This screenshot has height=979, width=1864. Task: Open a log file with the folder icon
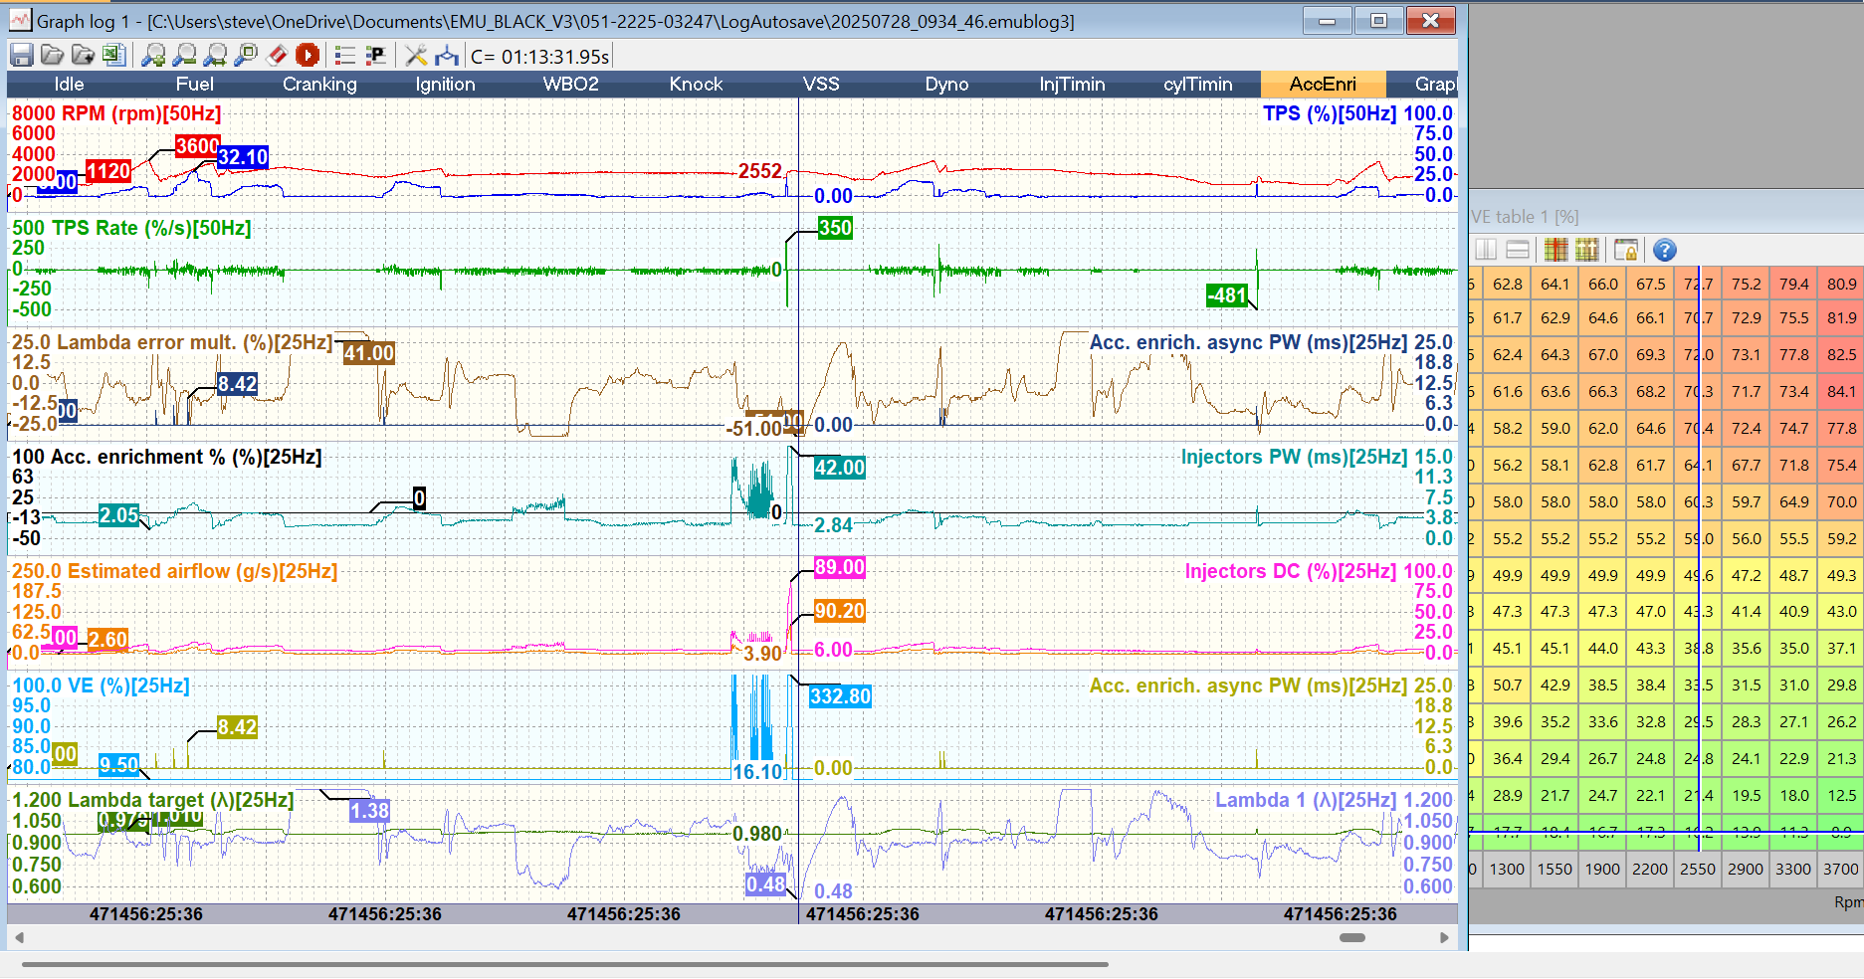pos(52,56)
